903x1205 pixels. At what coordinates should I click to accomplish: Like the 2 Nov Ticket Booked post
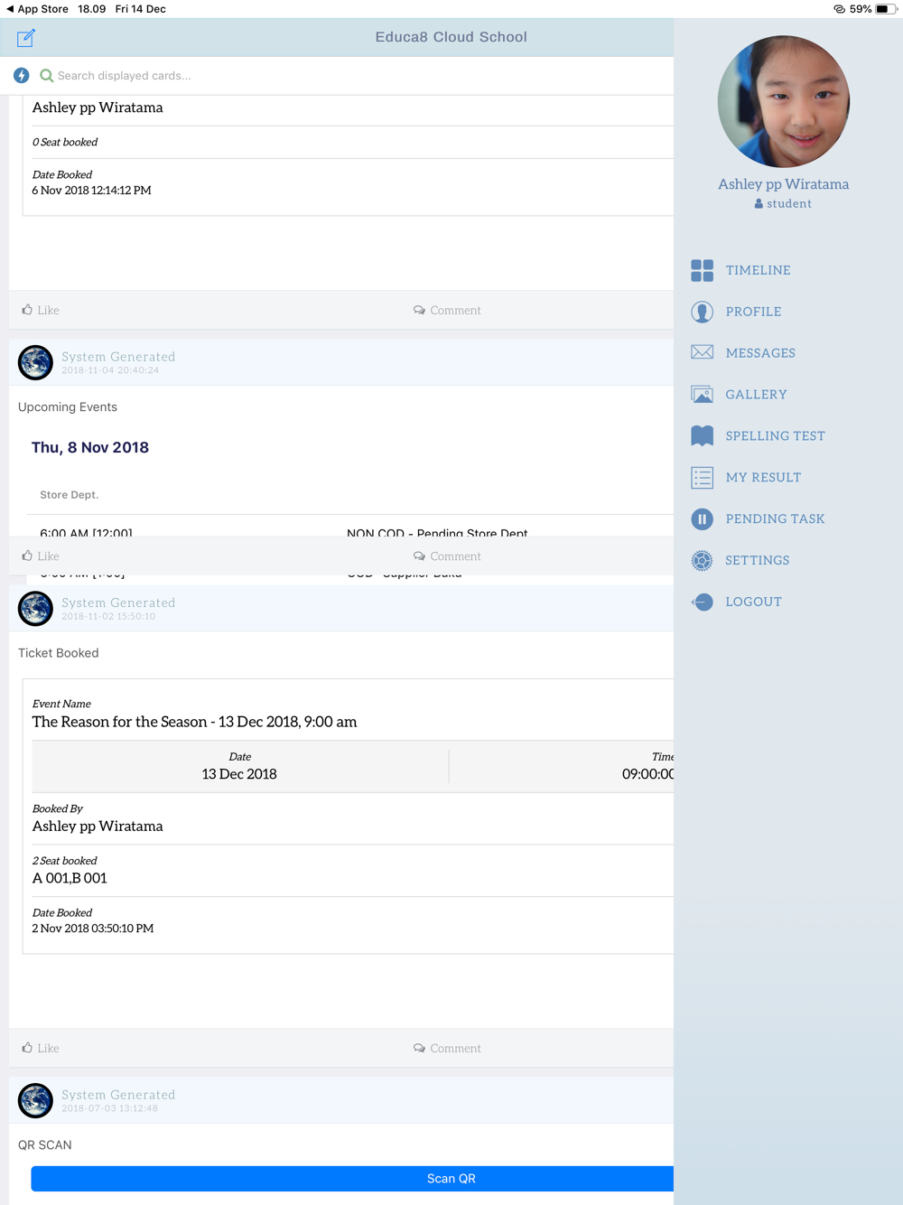click(x=41, y=1049)
